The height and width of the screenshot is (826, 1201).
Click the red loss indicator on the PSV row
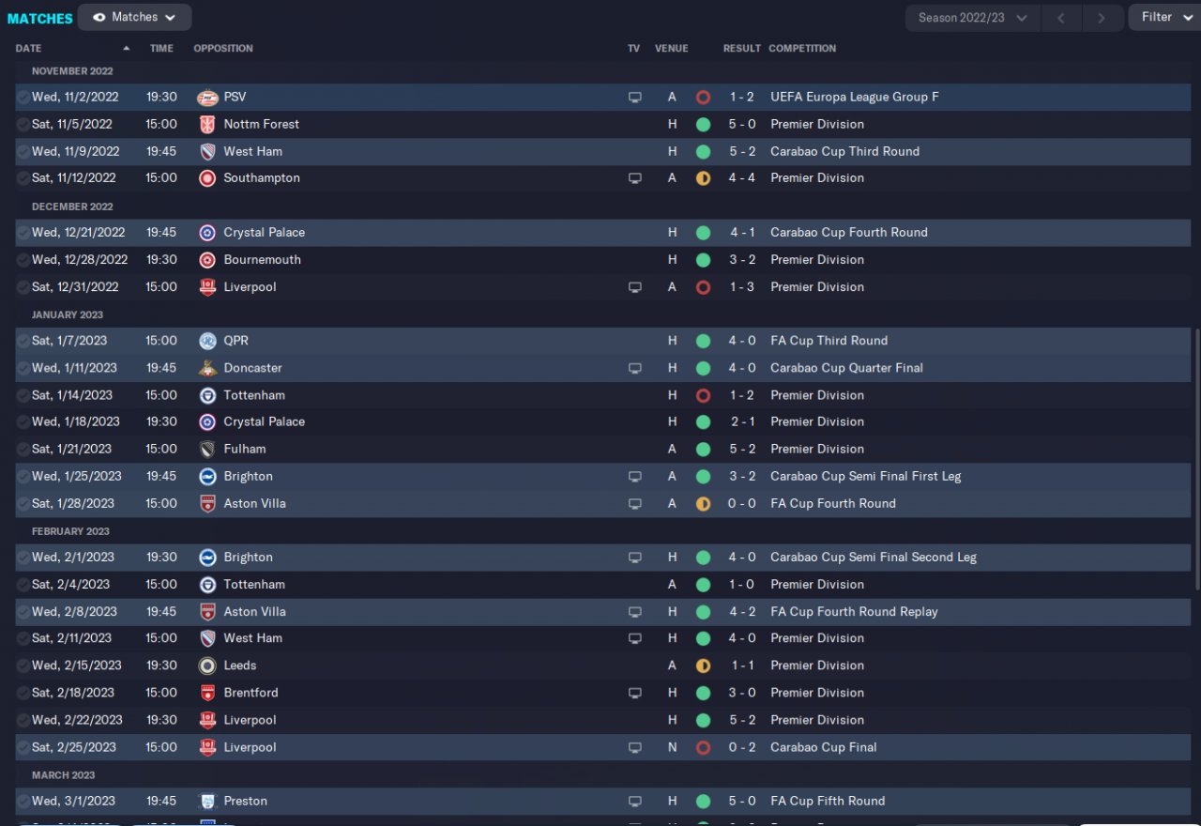click(703, 97)
